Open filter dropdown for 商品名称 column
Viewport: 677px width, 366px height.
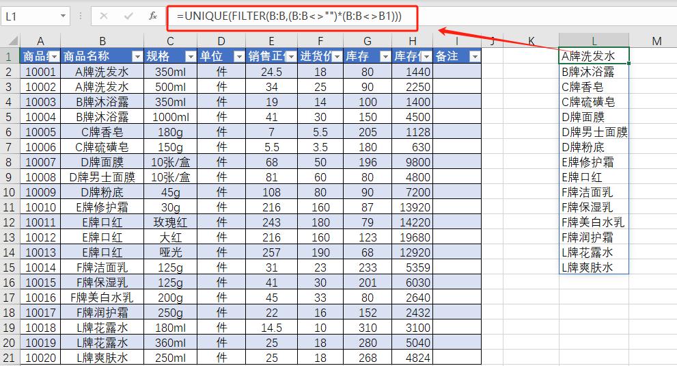point(137,56)
